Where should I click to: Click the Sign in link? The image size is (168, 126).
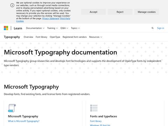click(x=161, y=28)
